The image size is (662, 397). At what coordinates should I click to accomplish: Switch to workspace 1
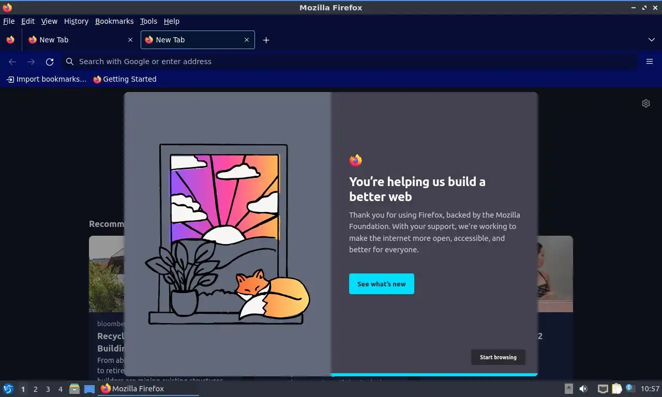[x=23, y=389]
